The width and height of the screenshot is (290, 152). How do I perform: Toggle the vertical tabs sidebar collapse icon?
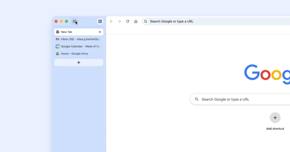pyautogui.click(x=75, y=22)
